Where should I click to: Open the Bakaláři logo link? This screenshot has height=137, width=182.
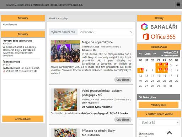159,27
